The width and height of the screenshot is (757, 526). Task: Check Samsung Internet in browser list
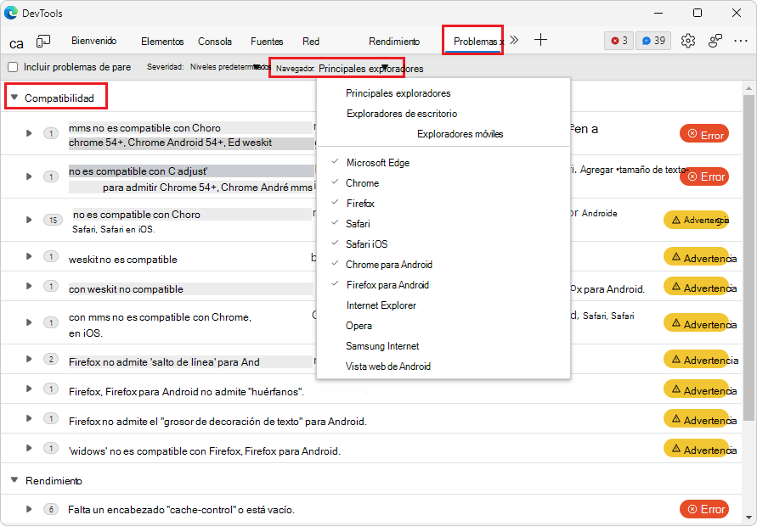(x=381, y=346)
